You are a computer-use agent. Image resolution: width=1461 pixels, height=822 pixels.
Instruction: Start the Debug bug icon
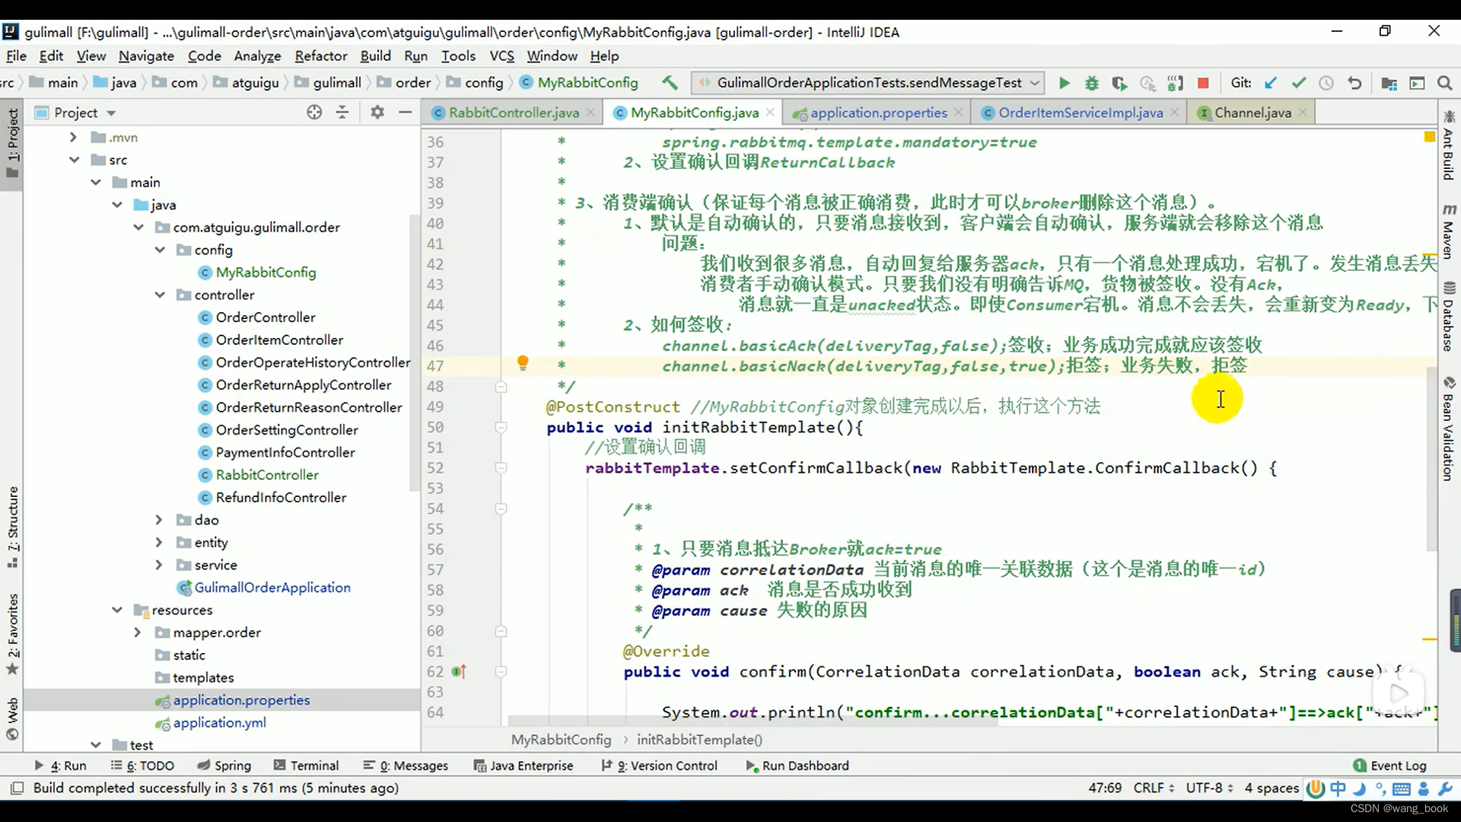pos(1091,83)
